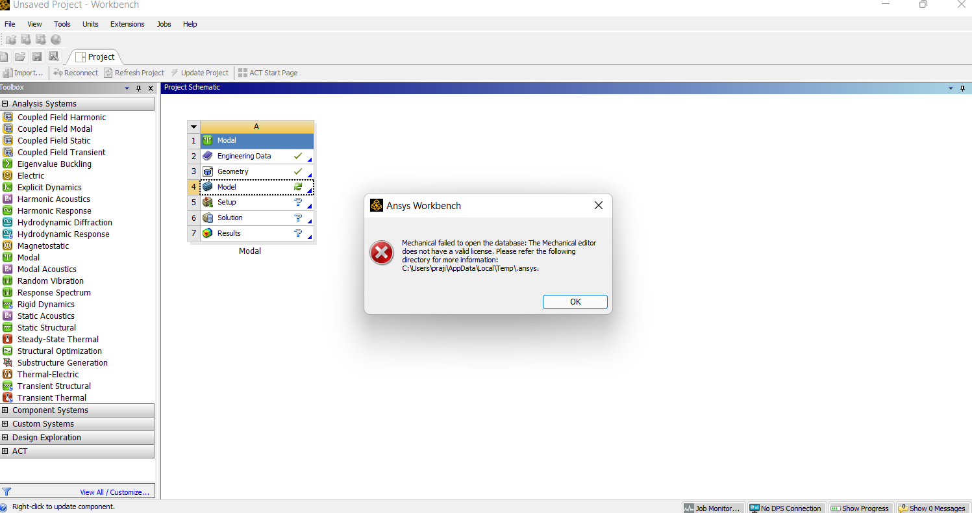
Task: Select the Magnetostatic icon
Action: tap(8, 245)
